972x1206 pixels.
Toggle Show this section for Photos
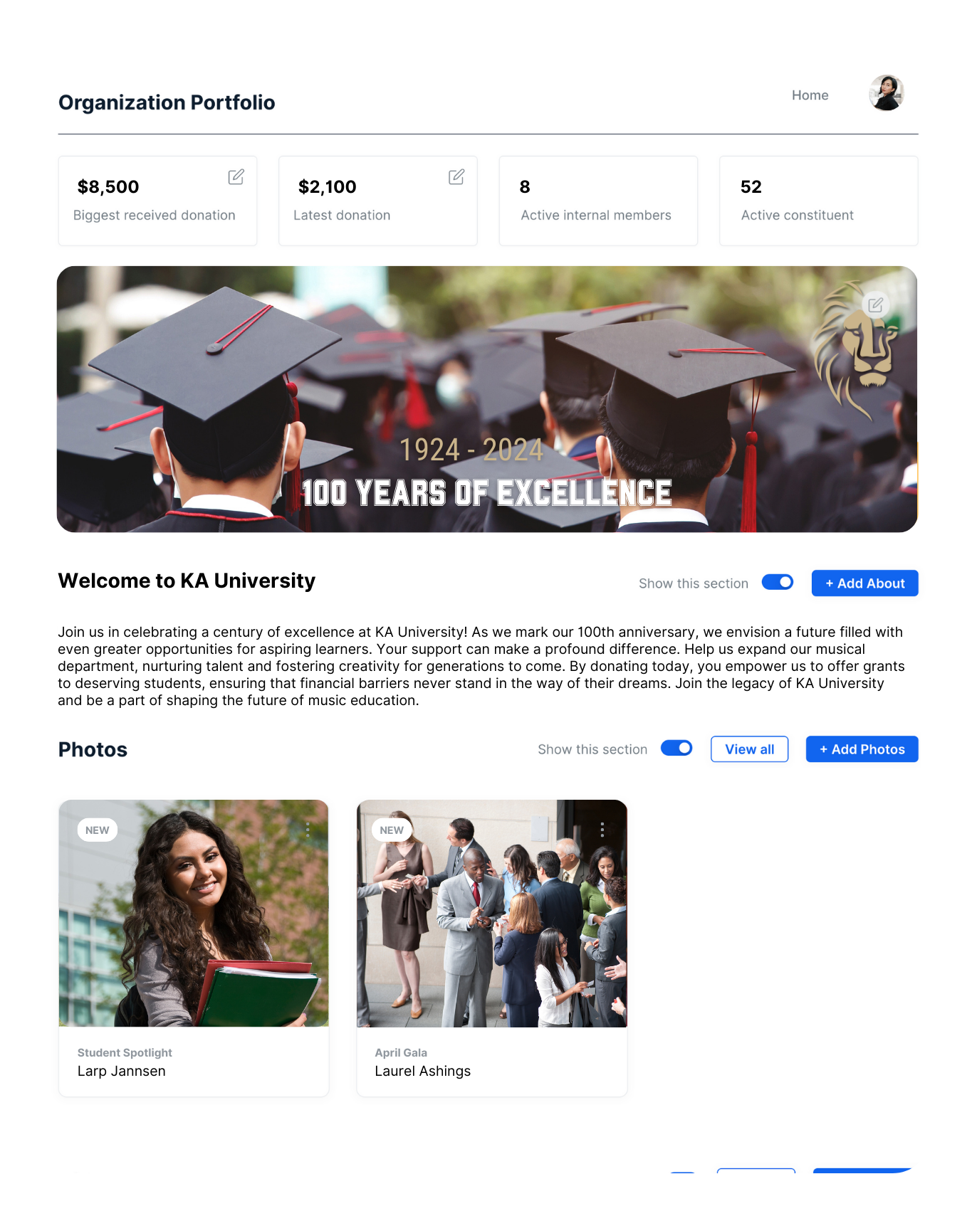[676, 748]
